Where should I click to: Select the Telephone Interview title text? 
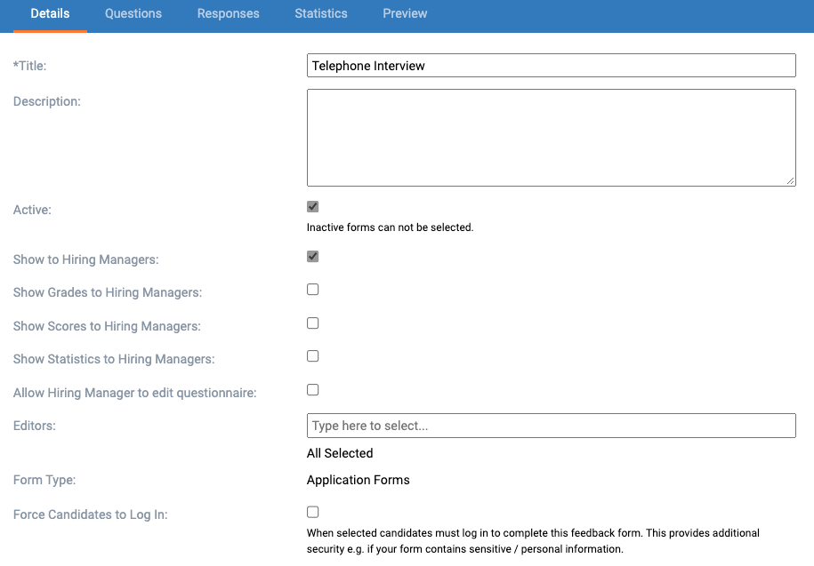click(x=367, y=65)
